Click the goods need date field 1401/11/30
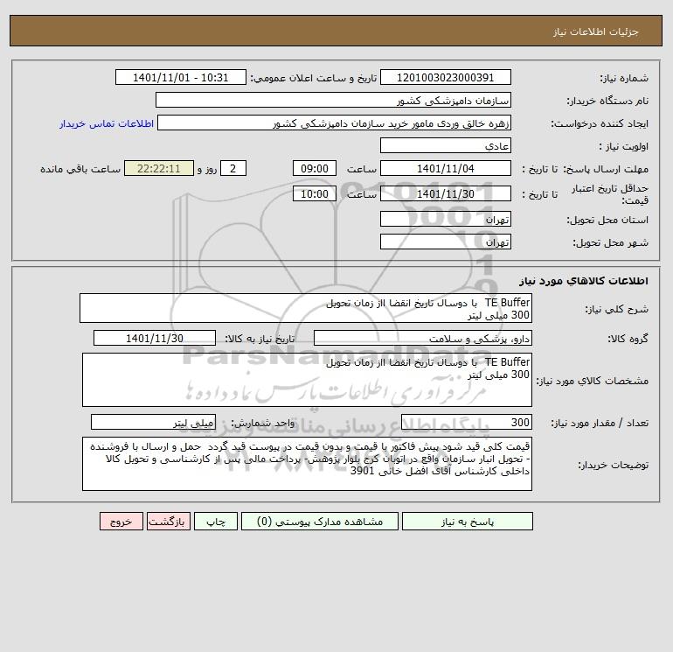This screenshot has height=652, width=673. click(x=155, y=338)
